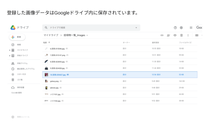
Task: Click the 新規 (New) button
Action: (17, 37)
